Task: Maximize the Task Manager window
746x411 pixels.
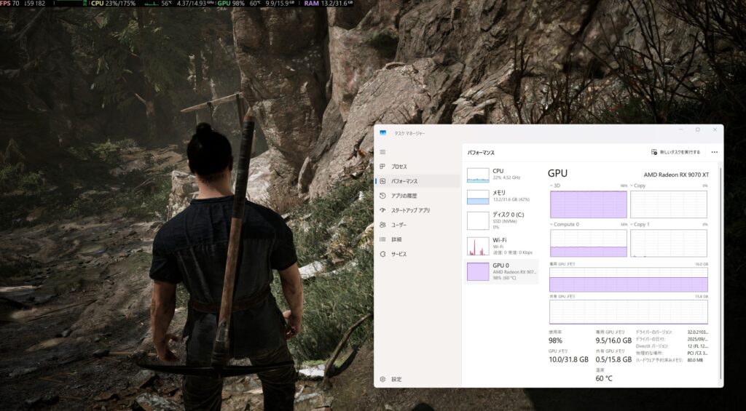Action: (697, 130)
